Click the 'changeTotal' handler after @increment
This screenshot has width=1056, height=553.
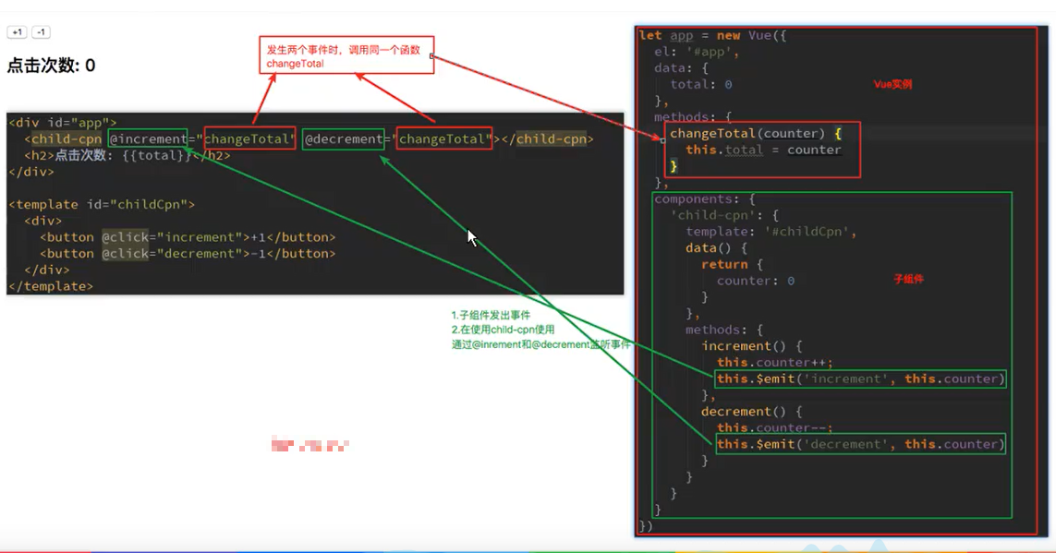248,138
